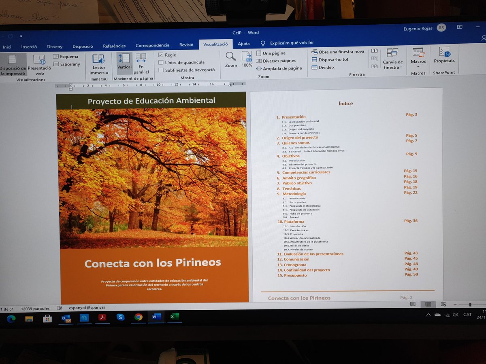Select print layout in status bar
Image resolution: width=486 pixels, height=364 pixels.
[x=428, y=304]
